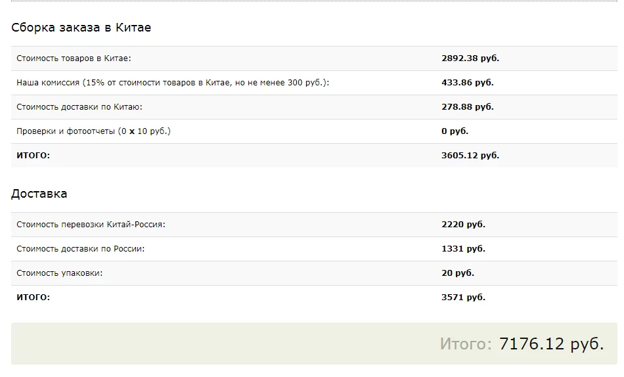The image size is (624, 377).
Task: Click the 2892.38 руб. goods cost value
Action: [x=470, y=58]
